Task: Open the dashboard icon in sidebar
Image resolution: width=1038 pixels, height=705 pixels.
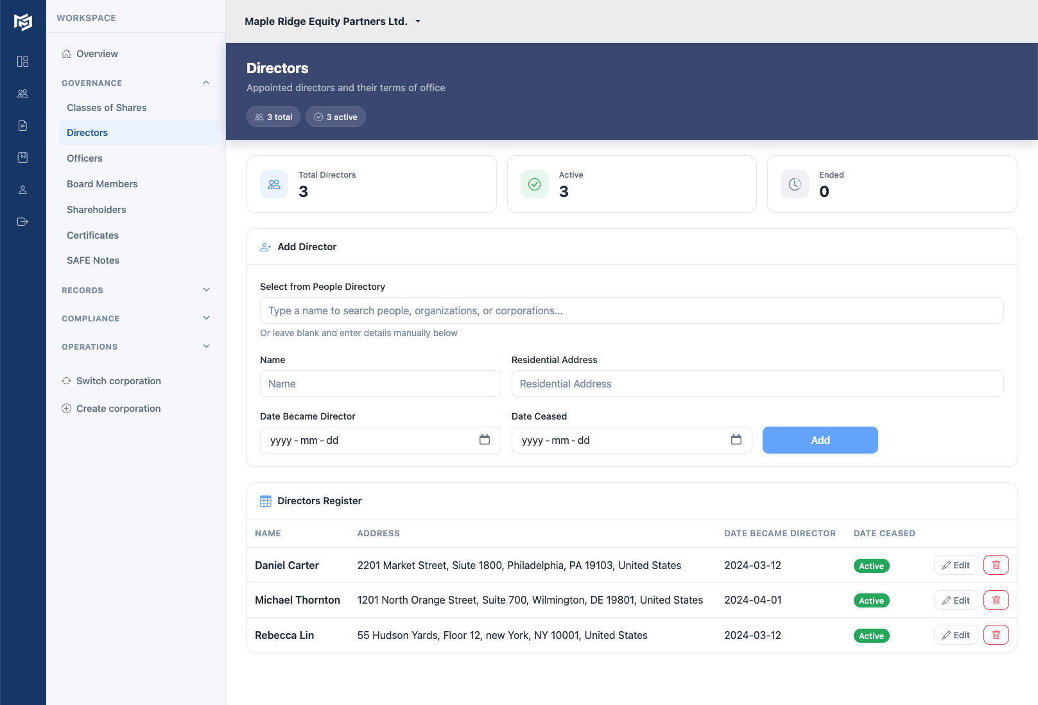Action: pyautogui.click(x=23, y=61)
